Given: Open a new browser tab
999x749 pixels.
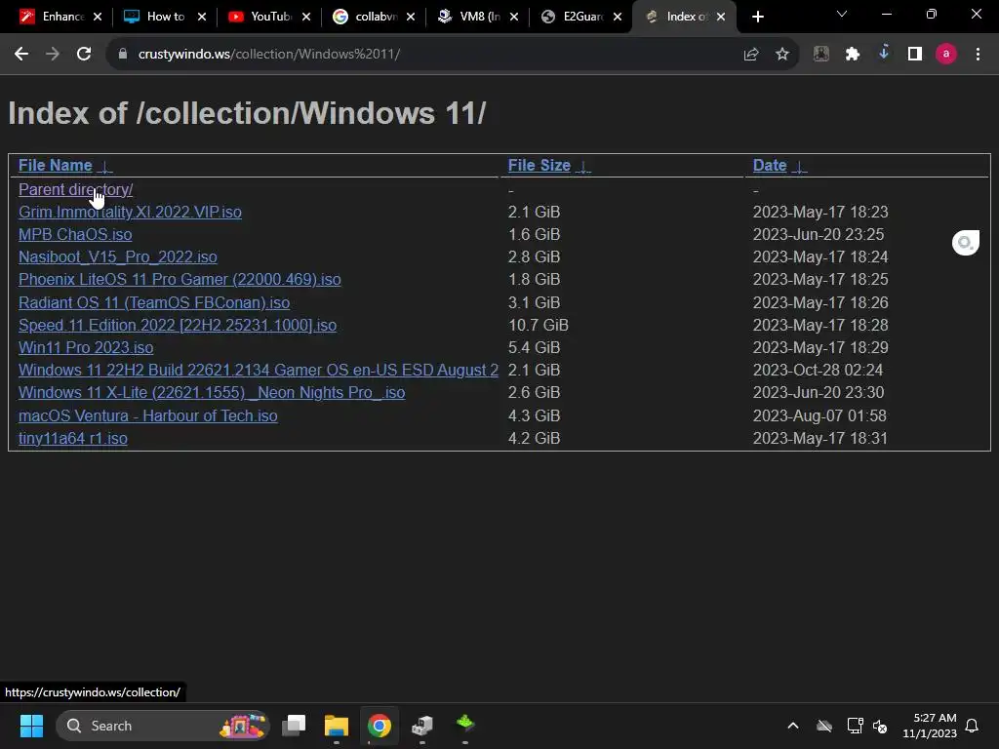Looking at the screenshot, I should pos(757,17).
